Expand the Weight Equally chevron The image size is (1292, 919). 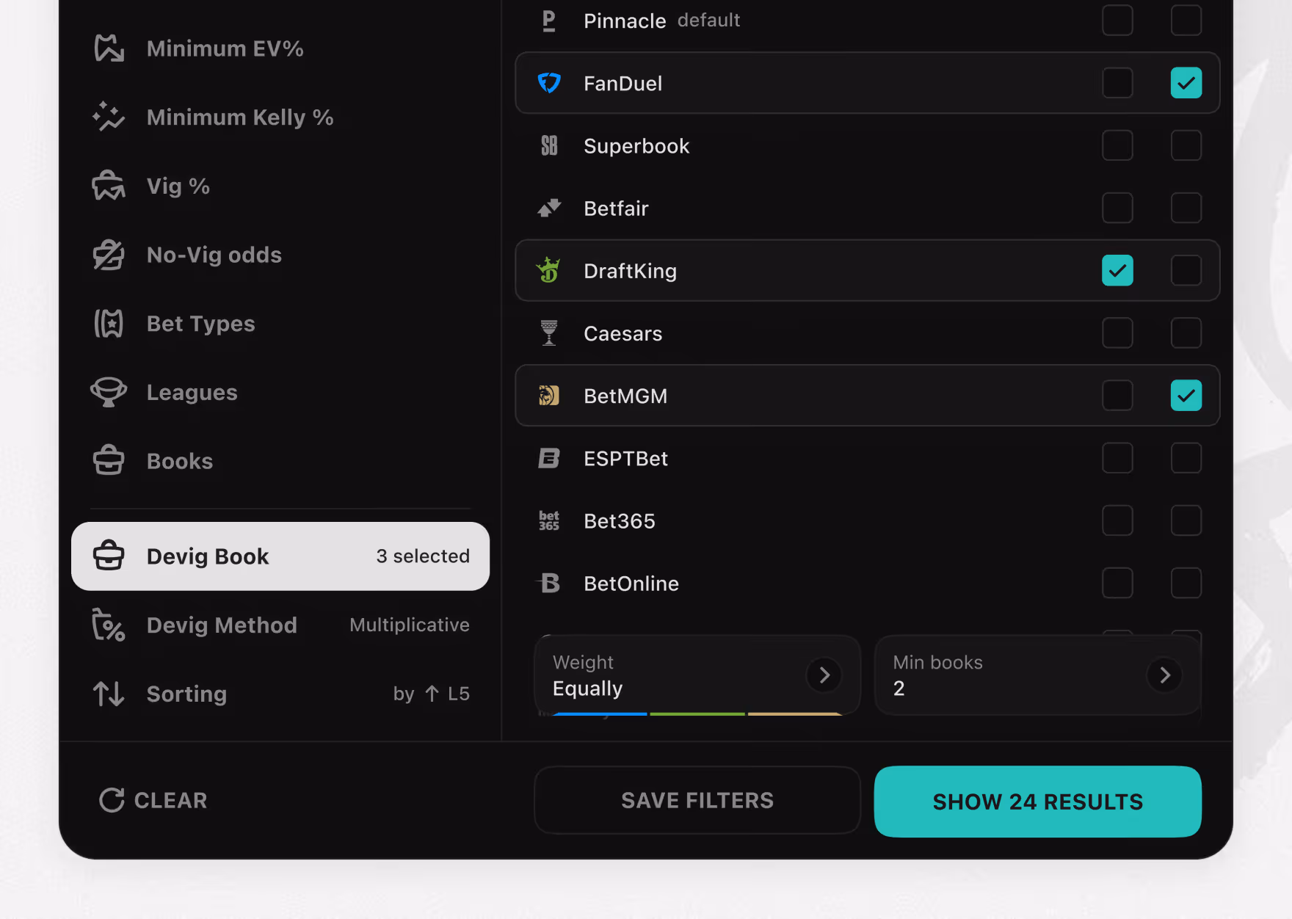point(824,675)
